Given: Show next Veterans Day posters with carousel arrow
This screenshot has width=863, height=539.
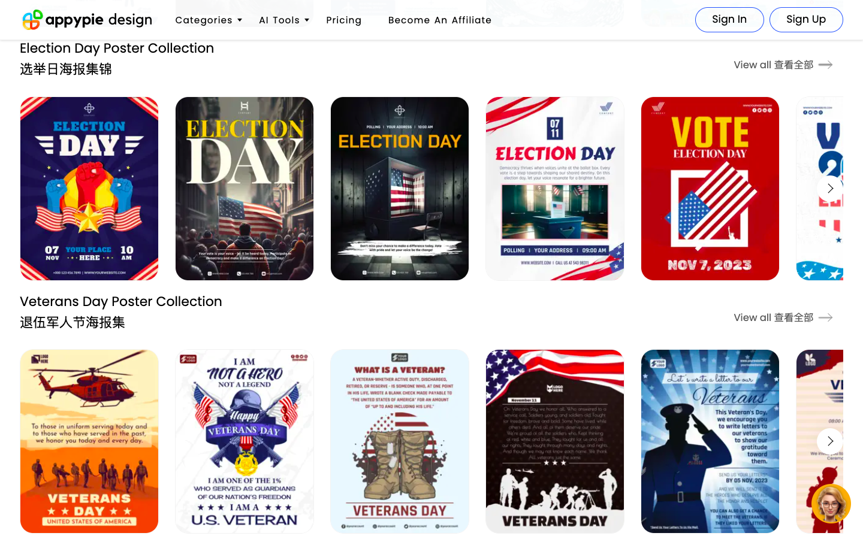Looking at the screenshot, I should point(830,441).
